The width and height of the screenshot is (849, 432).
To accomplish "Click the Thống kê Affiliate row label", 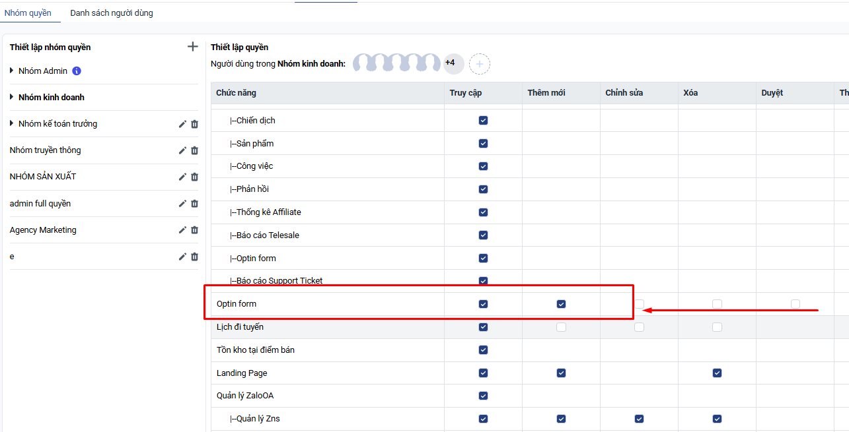I will click(266, 212).
